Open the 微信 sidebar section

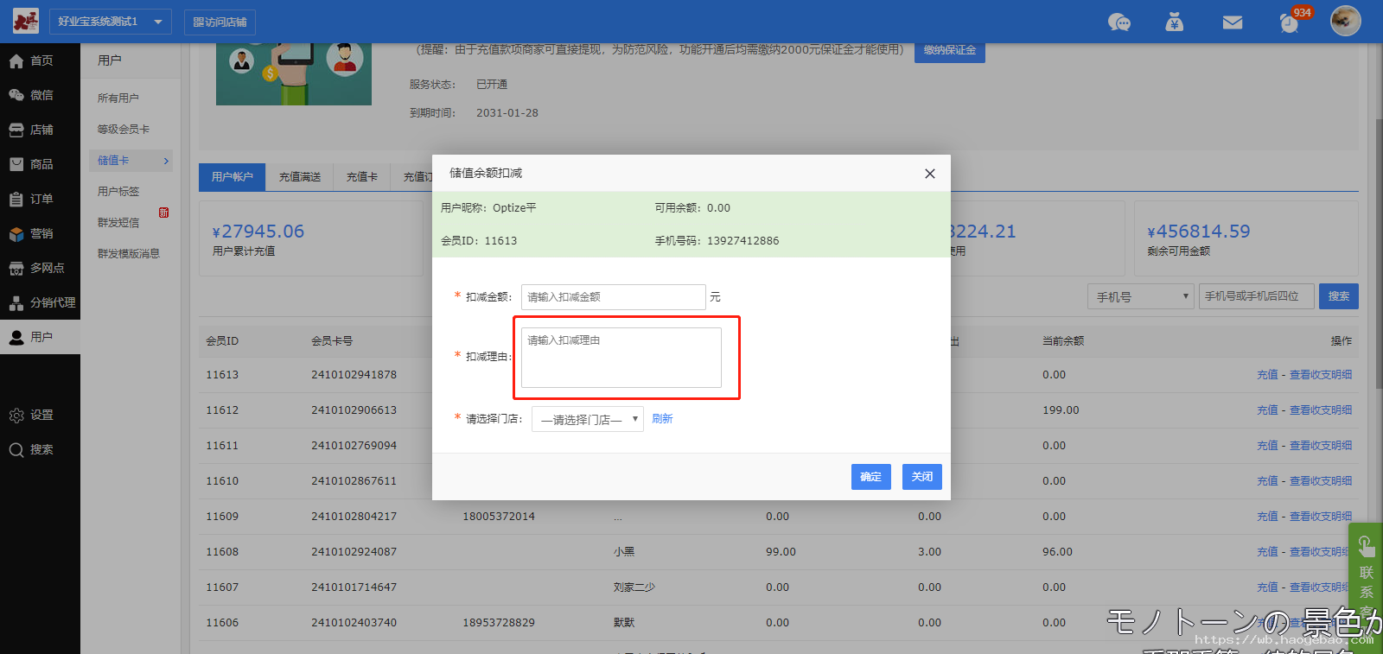tap(40, 95)
